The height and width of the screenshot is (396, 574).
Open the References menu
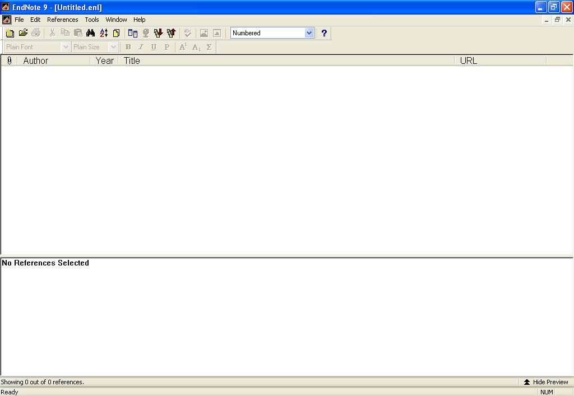tap(63, 20)
